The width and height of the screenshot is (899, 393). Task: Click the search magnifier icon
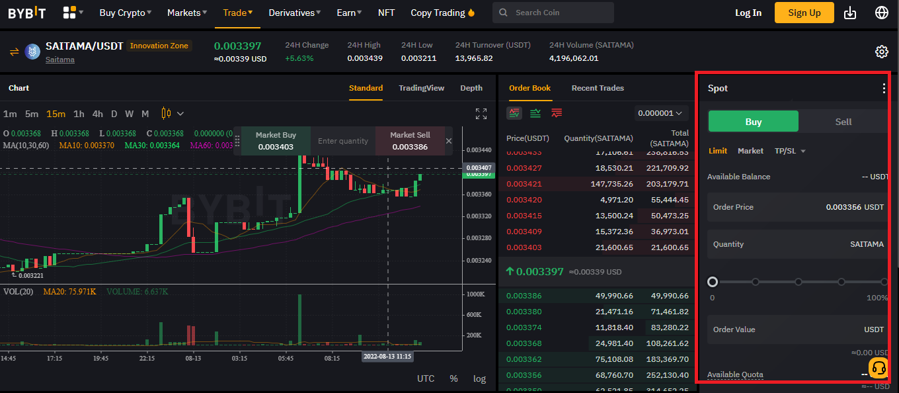click(x=504, y=13)
